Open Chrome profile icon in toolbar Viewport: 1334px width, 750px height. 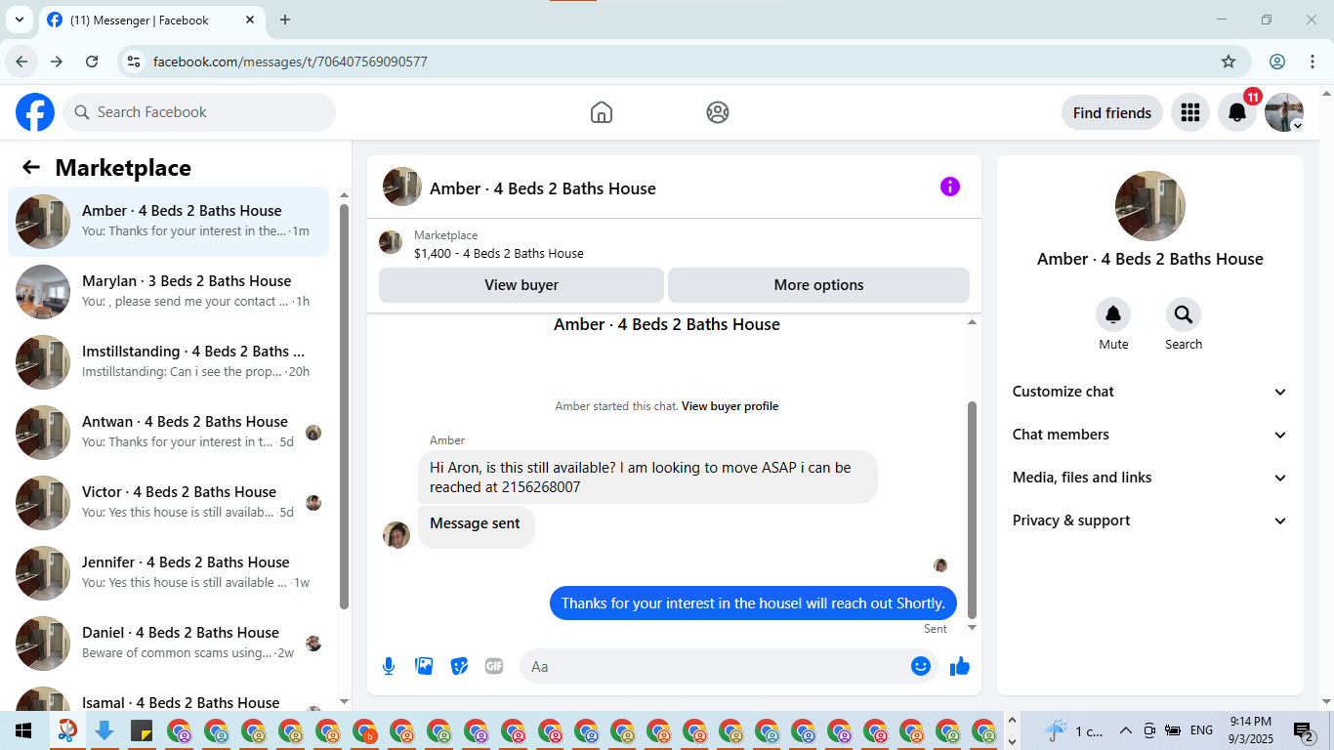1277,62
